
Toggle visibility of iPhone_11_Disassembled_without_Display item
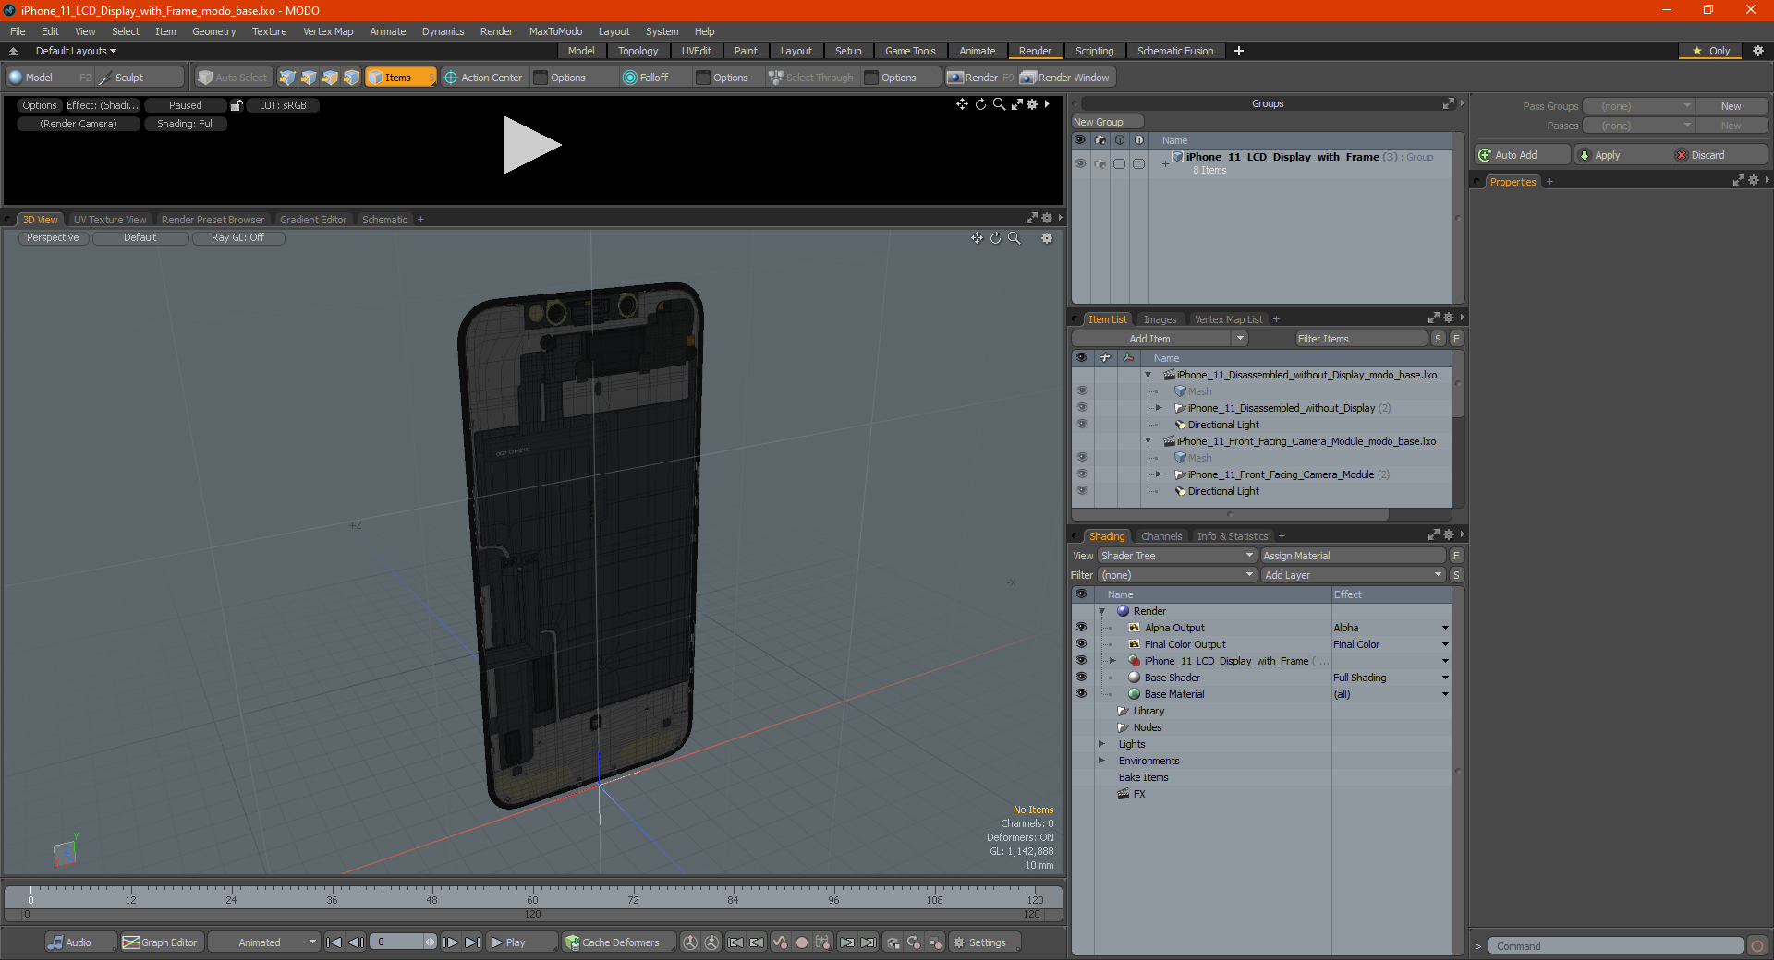[1082, 408]
